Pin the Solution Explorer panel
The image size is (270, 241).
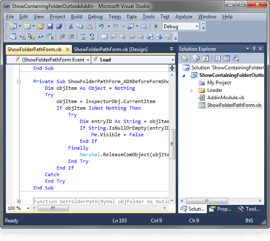[x=254, y=49]
